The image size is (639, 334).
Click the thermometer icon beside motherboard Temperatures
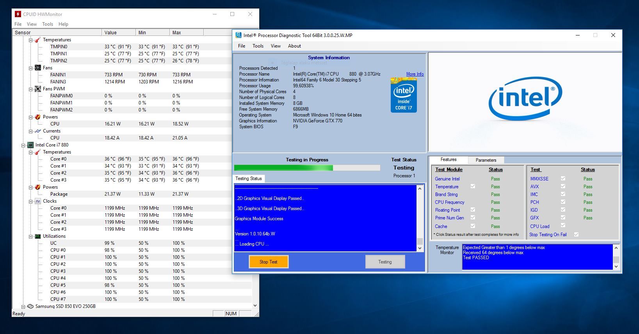click(37, 40)
